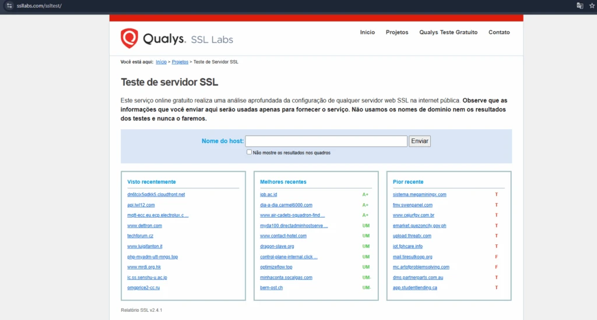Screen dimensions: 597x320
Task: Open ipb.ac.id in Melhores recentes
Action: [x=268, y=194]
